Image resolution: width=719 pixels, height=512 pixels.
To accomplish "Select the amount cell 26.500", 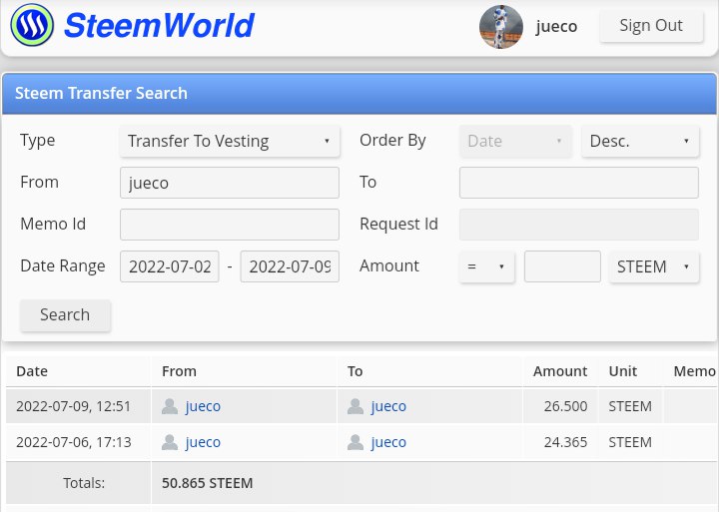I will [x=565, y=406].
